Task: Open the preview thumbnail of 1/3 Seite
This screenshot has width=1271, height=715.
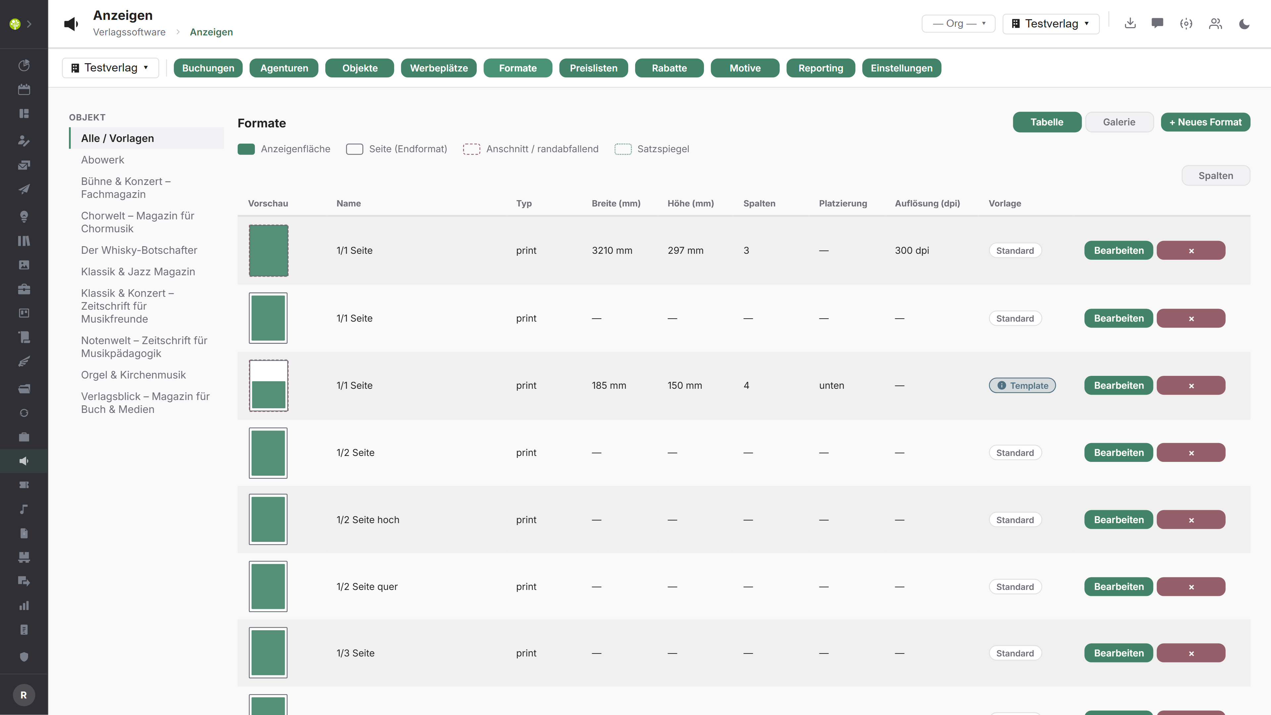Action: click(x=268, y=653)
